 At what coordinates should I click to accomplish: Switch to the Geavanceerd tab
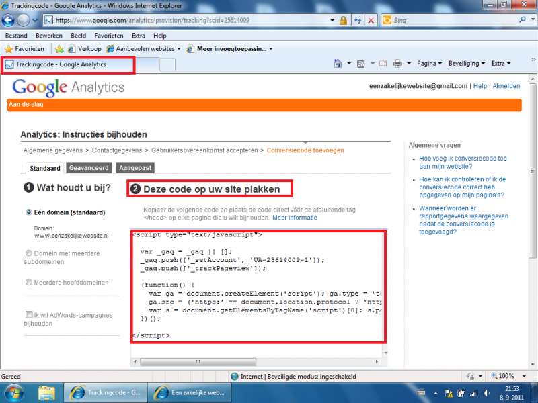(x=89, y=169)
